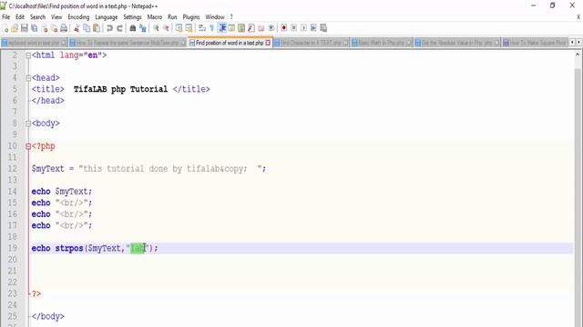Collapse the php block fold marker

28,146
